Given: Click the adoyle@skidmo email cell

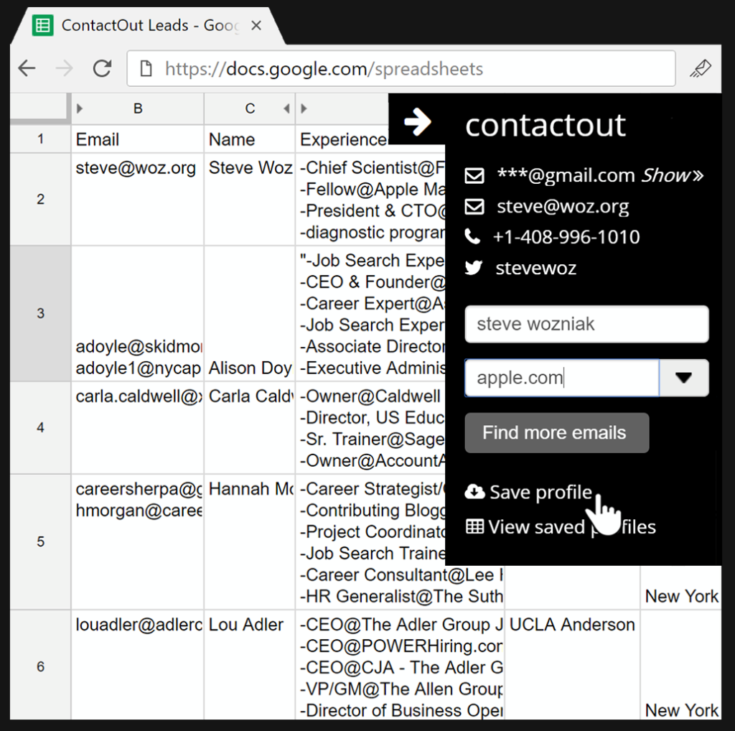Looking at the screenshot, I should pyautogui.click(x=137, y=313).
